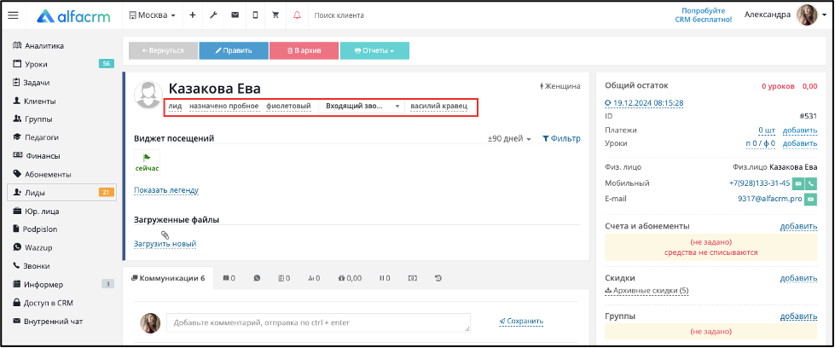Viewport: 835px width, 348px height.
Task: Click the customer avatar placeholder near Казакова Ева
Action: tap(148, 96)
